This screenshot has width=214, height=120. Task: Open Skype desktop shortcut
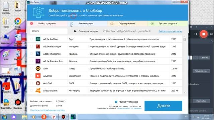[6, 104]
